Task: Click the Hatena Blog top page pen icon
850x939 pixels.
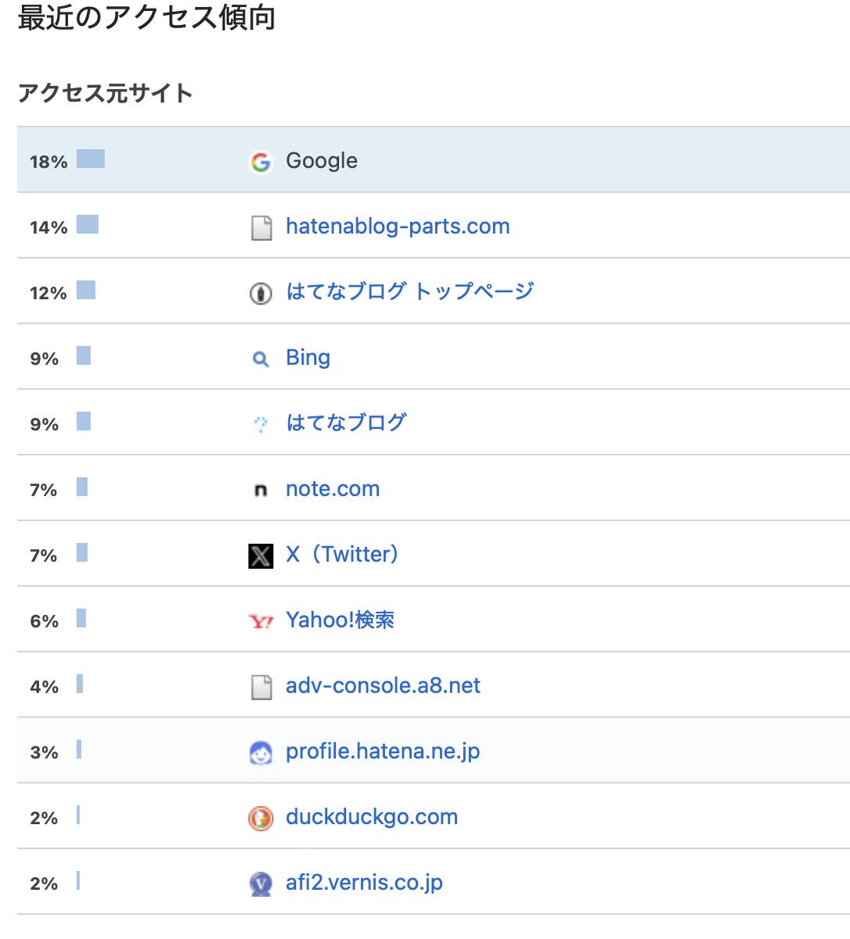Action: tap(261, 293)
